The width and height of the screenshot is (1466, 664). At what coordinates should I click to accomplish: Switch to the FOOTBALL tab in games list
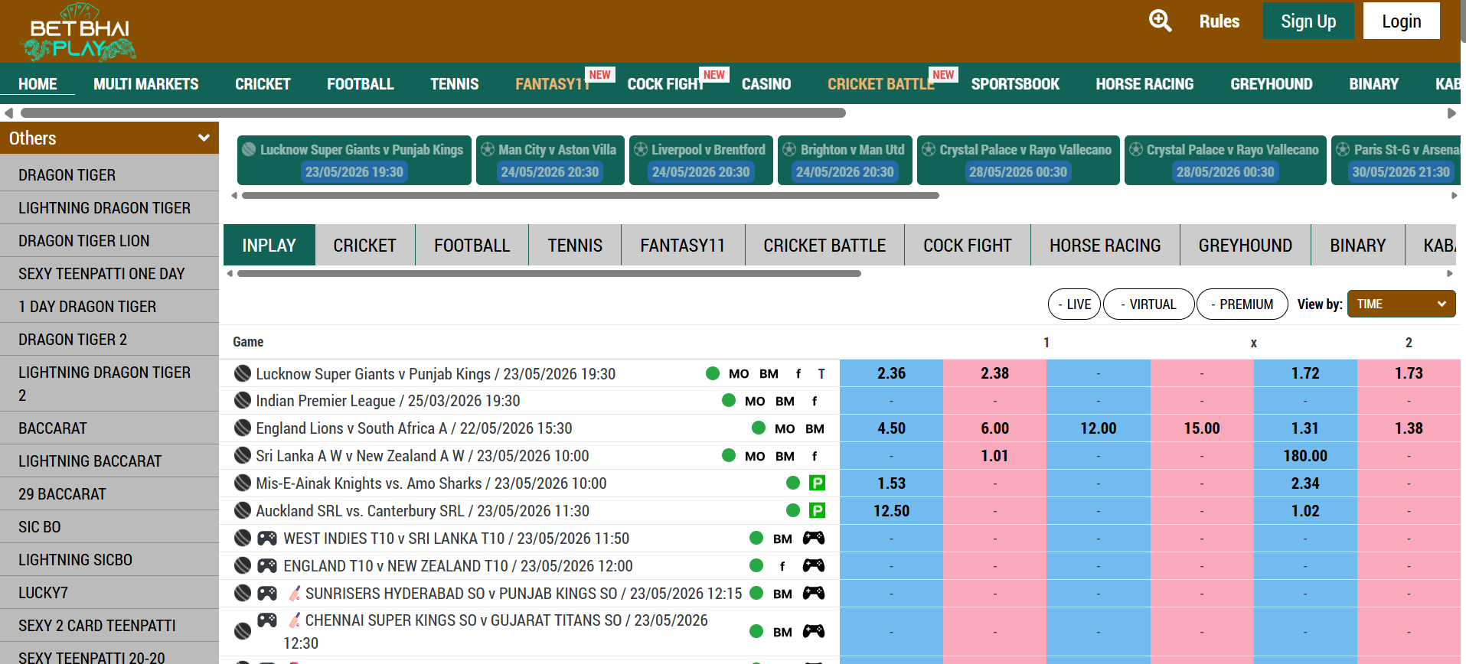472,245
